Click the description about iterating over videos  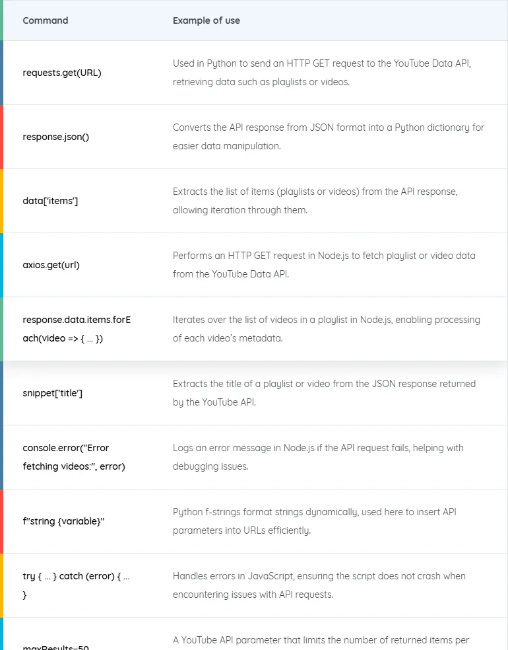click(327, 329)
